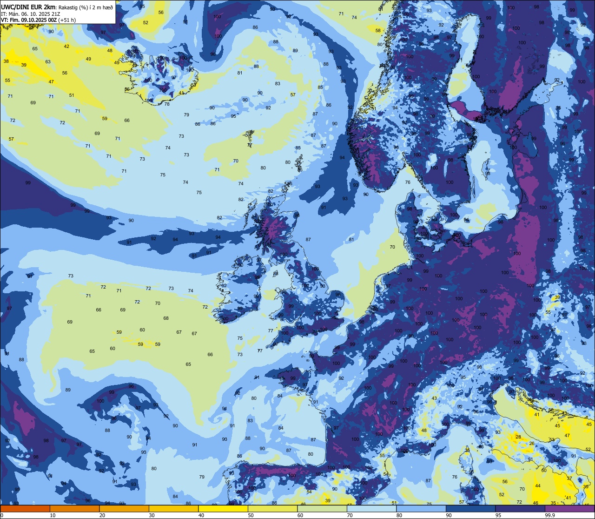Click the bright yellow 40–50 legend band

tap(223, 508)
